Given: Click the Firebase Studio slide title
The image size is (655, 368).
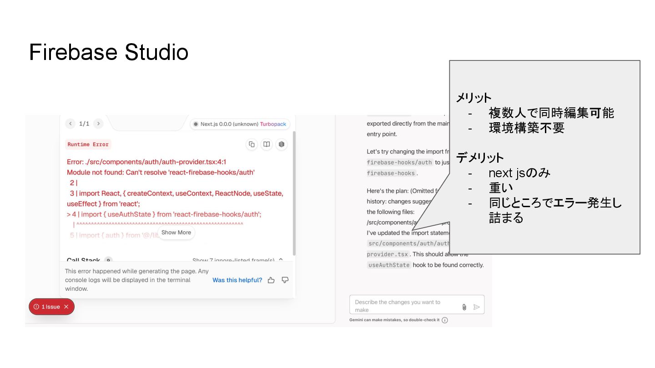Looking at the screenshot, I should pyautogui.click(x=109, y=52).
